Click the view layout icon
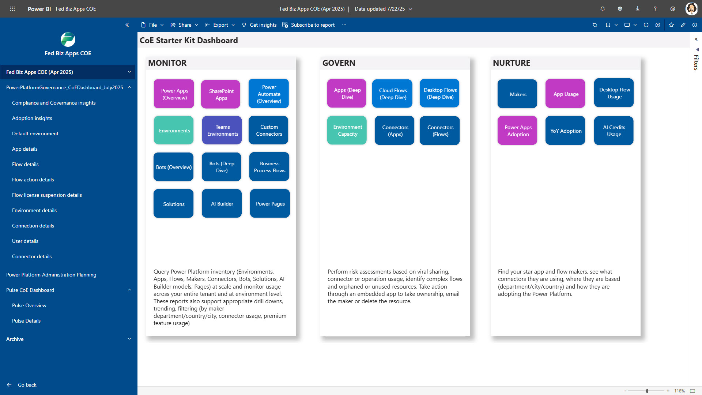The height and width of the screenshot is (395, 702). 627,25
